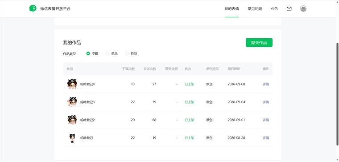Switch to the 我的表情 tab
Screen dimensions: 339x162
232,9
